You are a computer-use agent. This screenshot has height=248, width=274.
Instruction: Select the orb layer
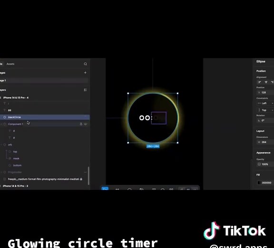click(x=10, y=145)
